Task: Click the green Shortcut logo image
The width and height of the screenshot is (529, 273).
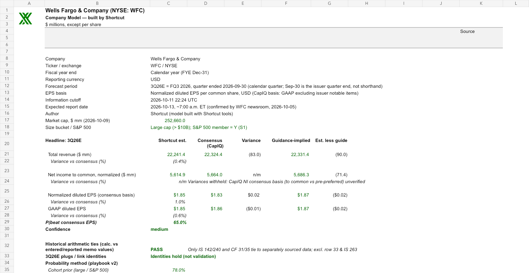Action: pyautogui.click(x=25, y=19)
